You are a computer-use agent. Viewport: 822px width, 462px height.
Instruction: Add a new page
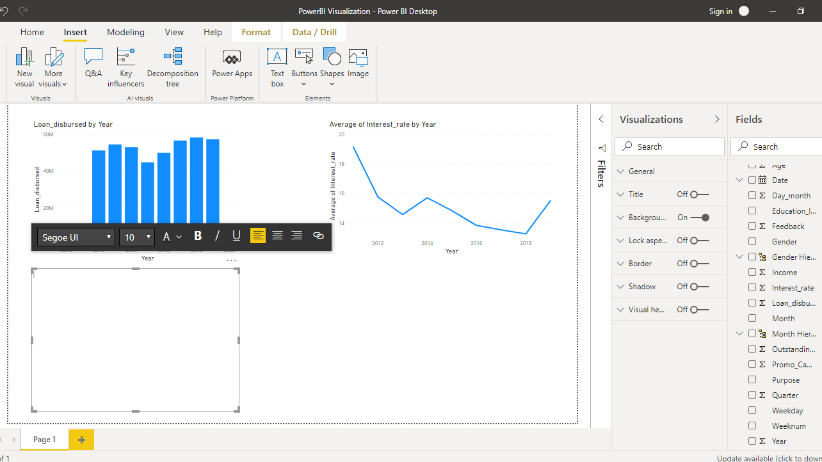(81, 440)
